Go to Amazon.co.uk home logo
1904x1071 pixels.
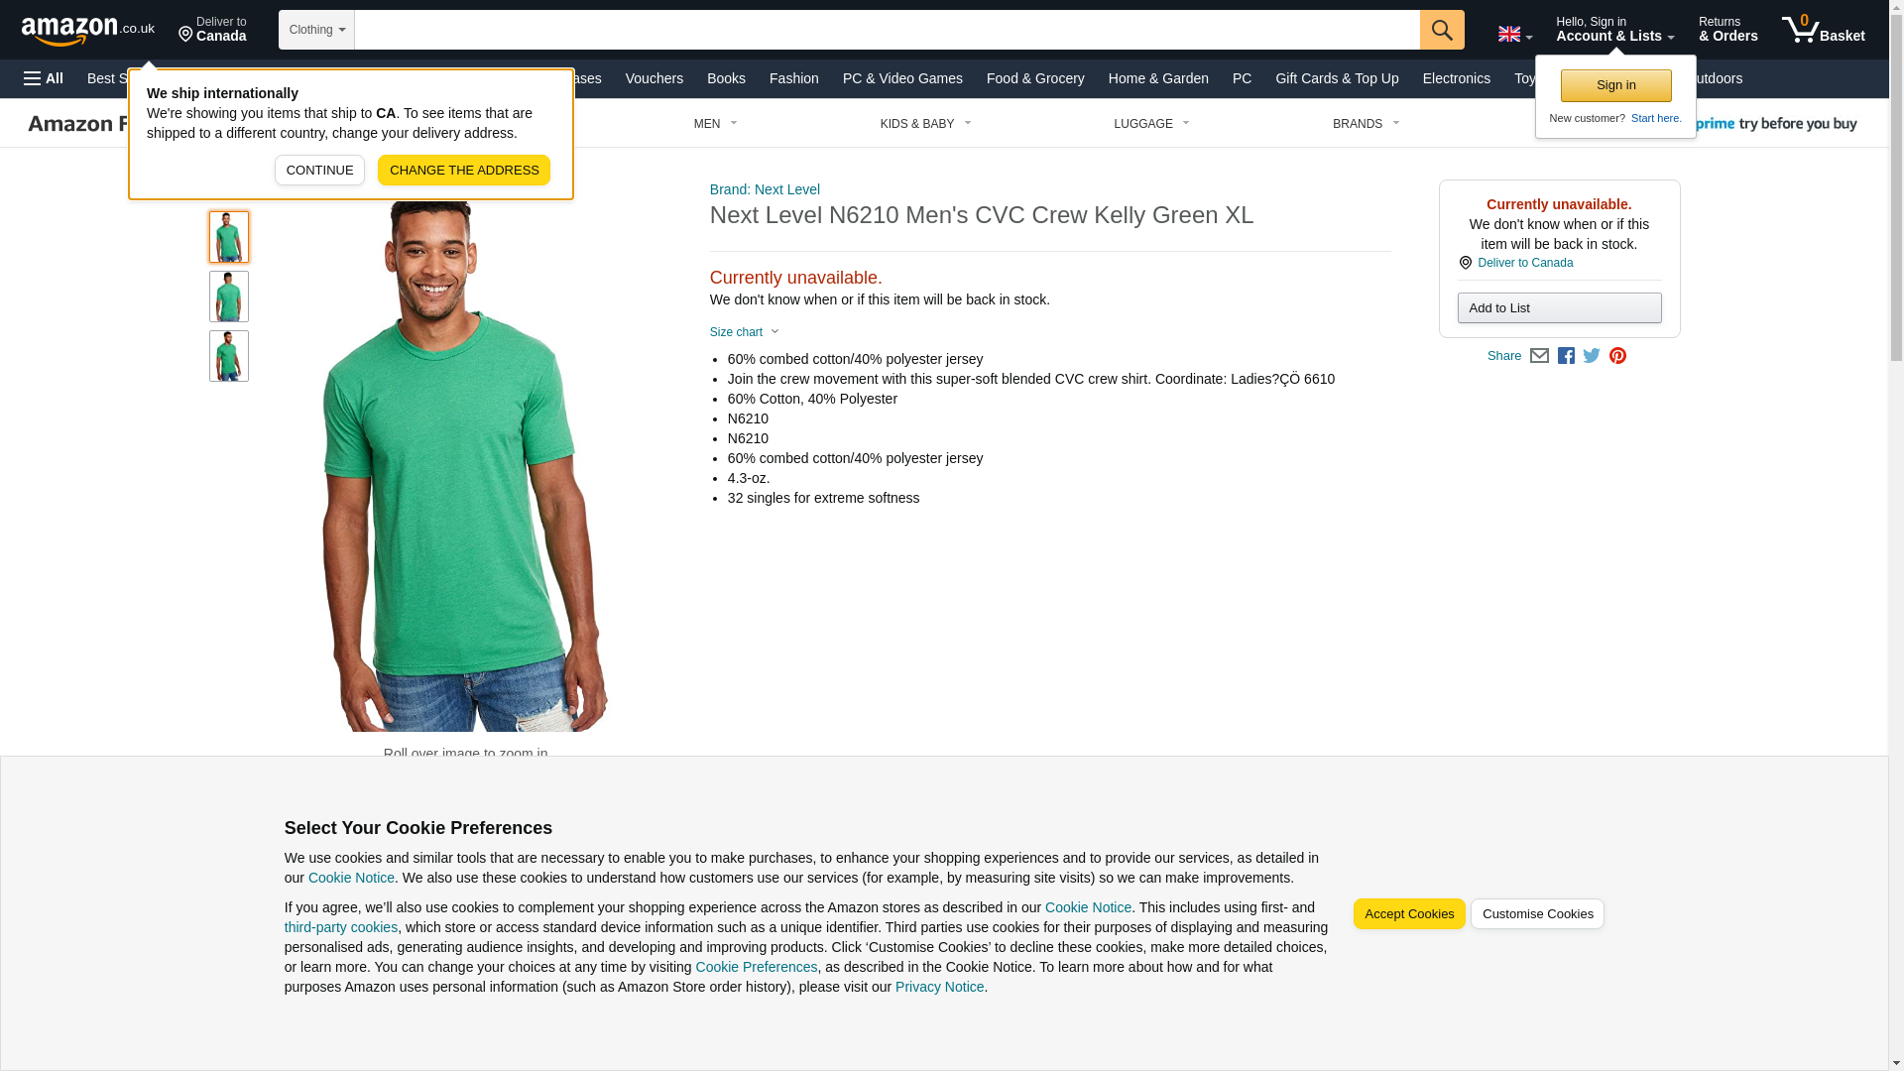click(x=87, y=30)
